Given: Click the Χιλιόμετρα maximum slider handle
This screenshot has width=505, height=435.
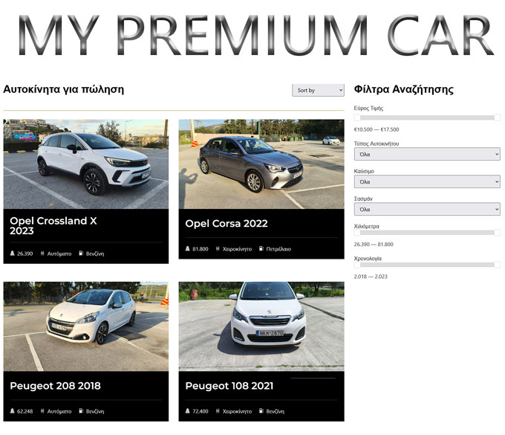Looking at the screenshot, I should click(498, 233).
